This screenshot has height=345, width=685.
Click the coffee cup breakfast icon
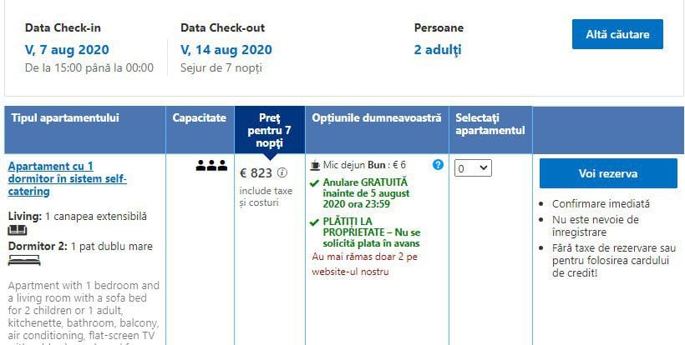coord(315,166)
